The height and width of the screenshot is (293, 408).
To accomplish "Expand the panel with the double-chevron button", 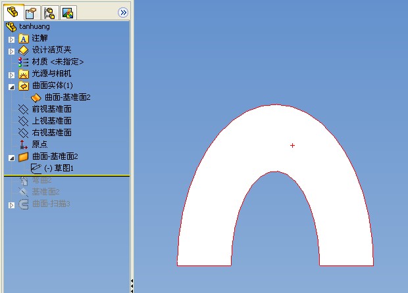I will click(x=123, y=12).
